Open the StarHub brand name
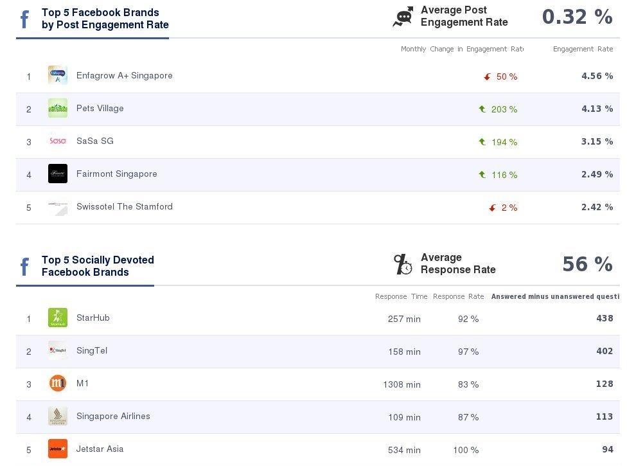Screen dimensions: 636x466 [x=93, y=318]
